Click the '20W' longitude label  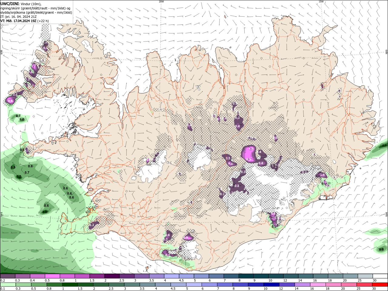(x=161, y=2)
